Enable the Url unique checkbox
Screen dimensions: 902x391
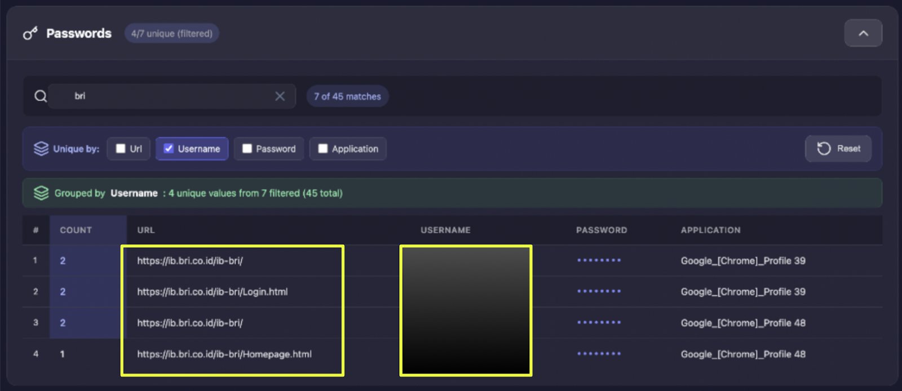click(121, 149)
